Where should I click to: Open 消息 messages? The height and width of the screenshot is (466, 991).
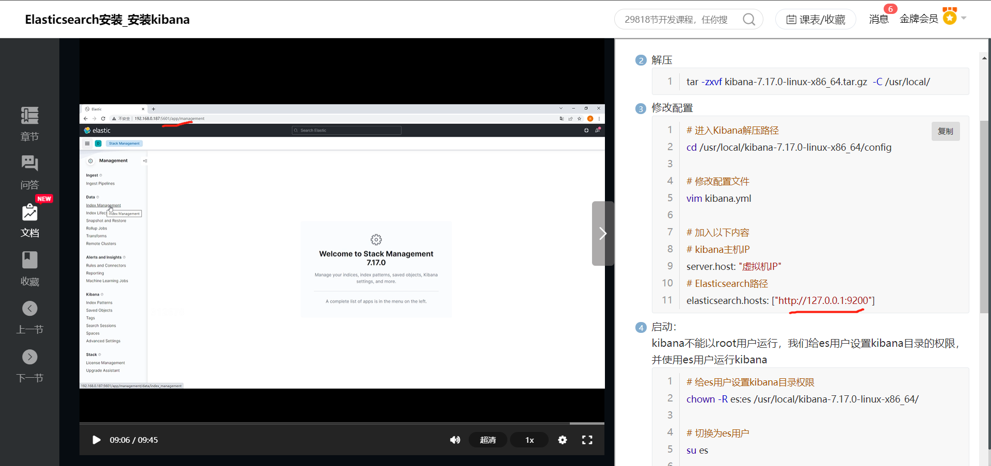coord(878,19)
